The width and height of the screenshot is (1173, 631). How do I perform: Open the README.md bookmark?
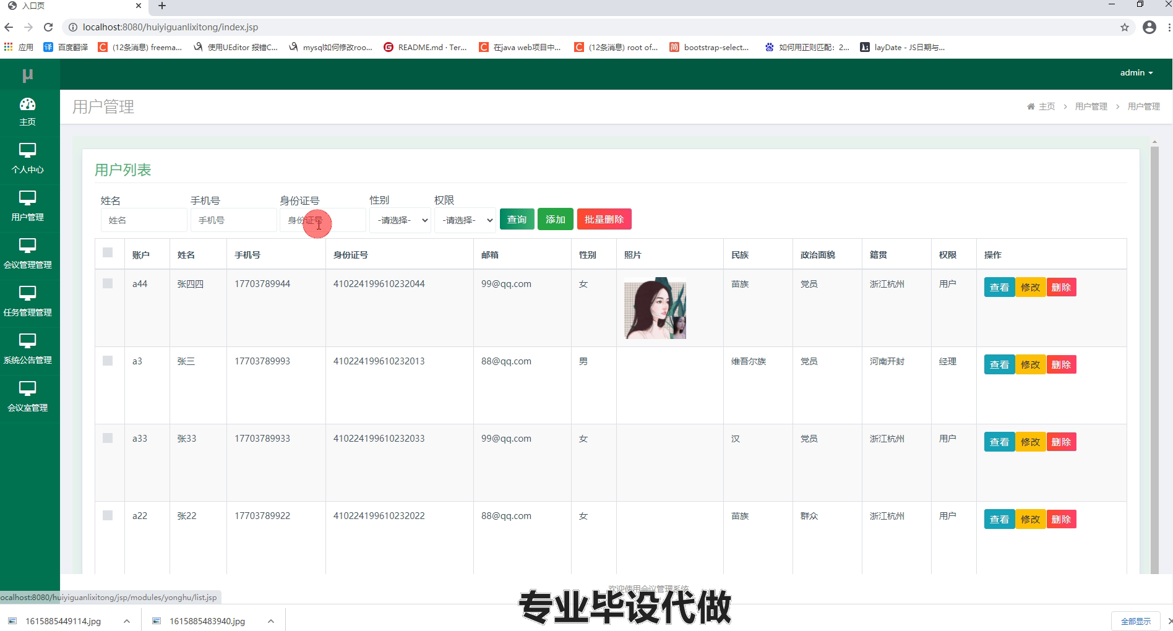point(426,47)
